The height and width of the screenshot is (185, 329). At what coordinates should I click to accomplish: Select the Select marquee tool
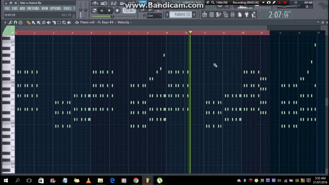[x=59, y=22]
